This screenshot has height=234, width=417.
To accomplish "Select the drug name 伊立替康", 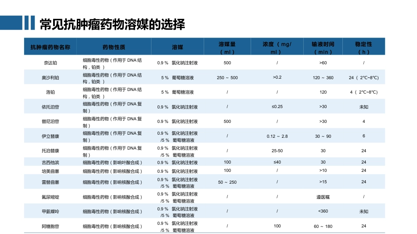I will pos(50,136).
